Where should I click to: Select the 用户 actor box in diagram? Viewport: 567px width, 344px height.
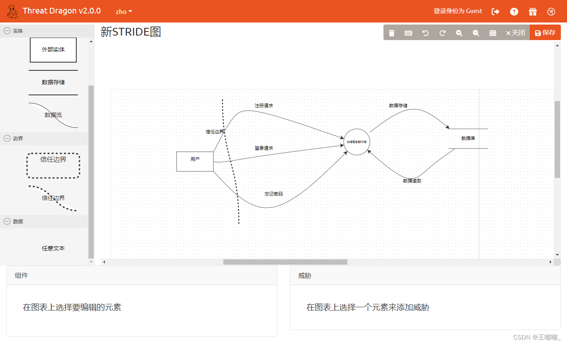point(195,161)
